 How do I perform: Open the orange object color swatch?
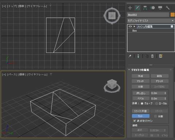coord(172,15)
